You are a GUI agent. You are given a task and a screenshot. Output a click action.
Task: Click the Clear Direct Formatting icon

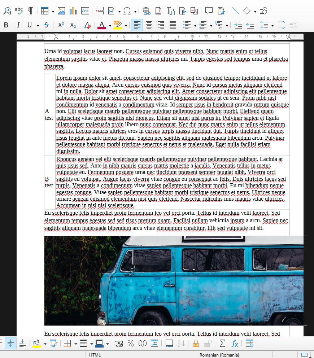coord(87,25)
